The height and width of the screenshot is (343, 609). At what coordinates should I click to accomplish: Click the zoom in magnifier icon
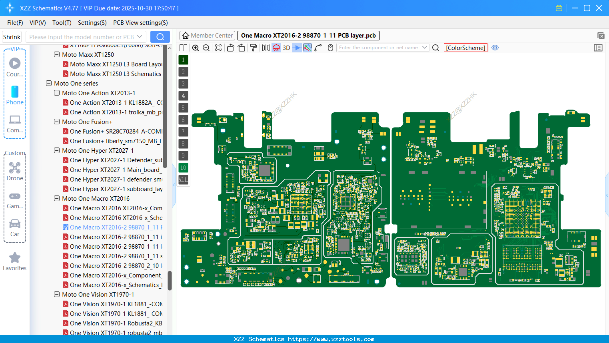(196, 48)
